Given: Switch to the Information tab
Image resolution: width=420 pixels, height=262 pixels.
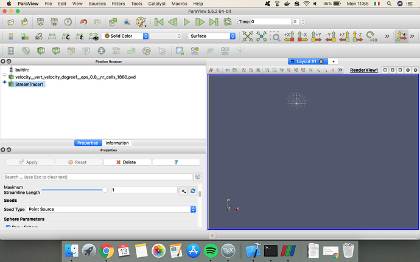Looking at the screenshot, I should [x=117, y=143].
